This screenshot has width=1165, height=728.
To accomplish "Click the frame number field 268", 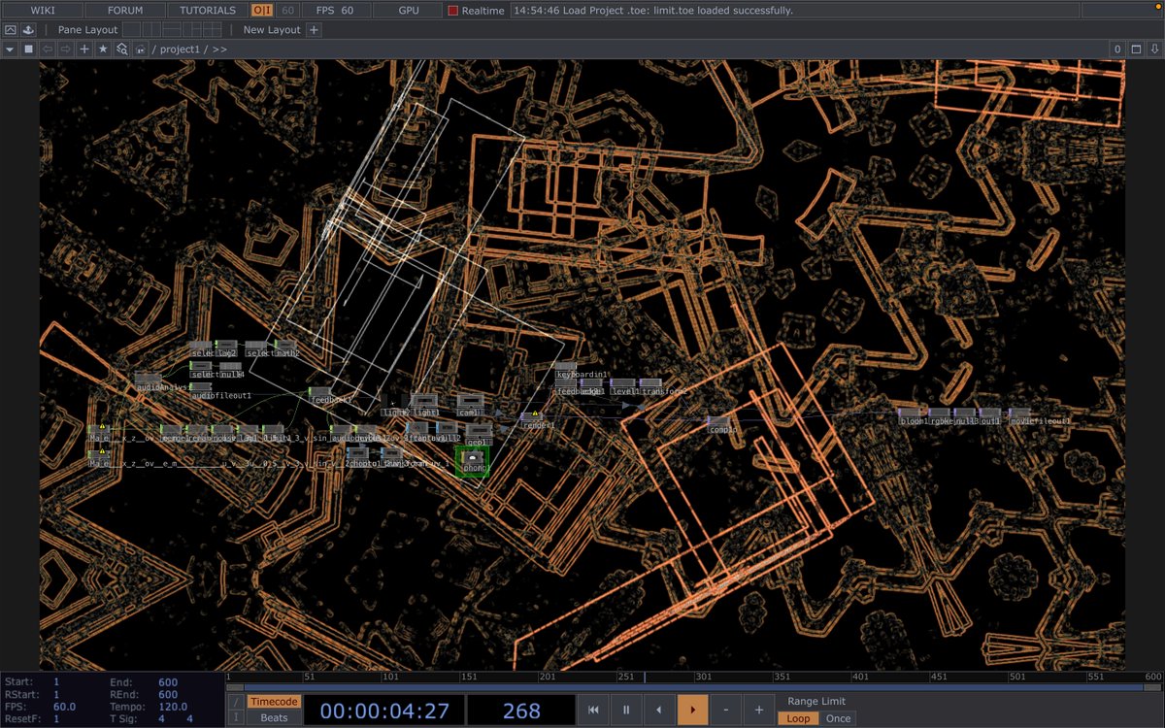I will [521, 711].
